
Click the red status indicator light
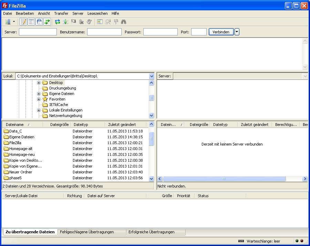302,241
